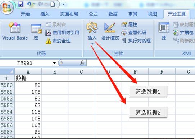Expand the Name Box dropdown arrow
This screenshot has height=139, width=195.
[54, 63]
